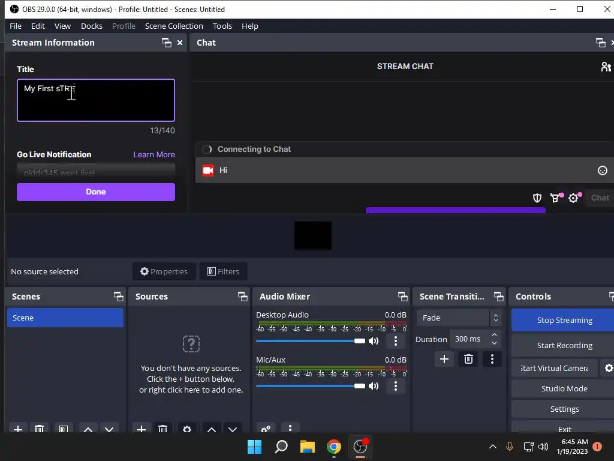This screenshot has height=461, width=614.
Task: Open the Fade transition dropdown
Action: [x=459, y=318]
